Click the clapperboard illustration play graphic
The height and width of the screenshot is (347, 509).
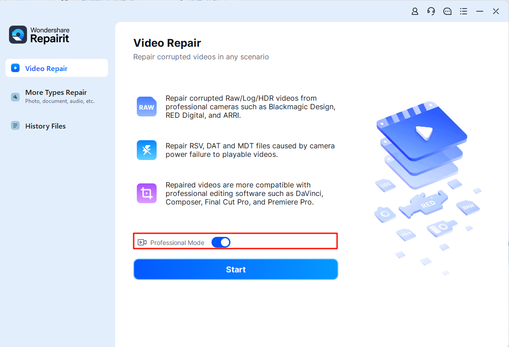[423, 132]
